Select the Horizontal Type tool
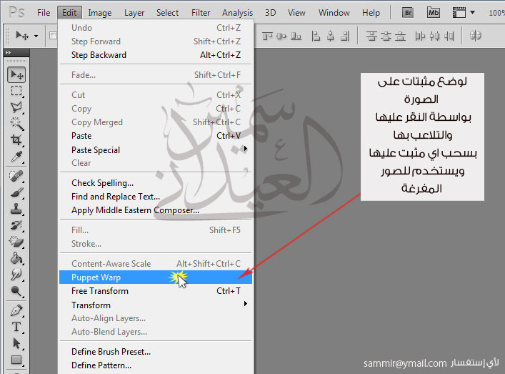 pos(16,327)
